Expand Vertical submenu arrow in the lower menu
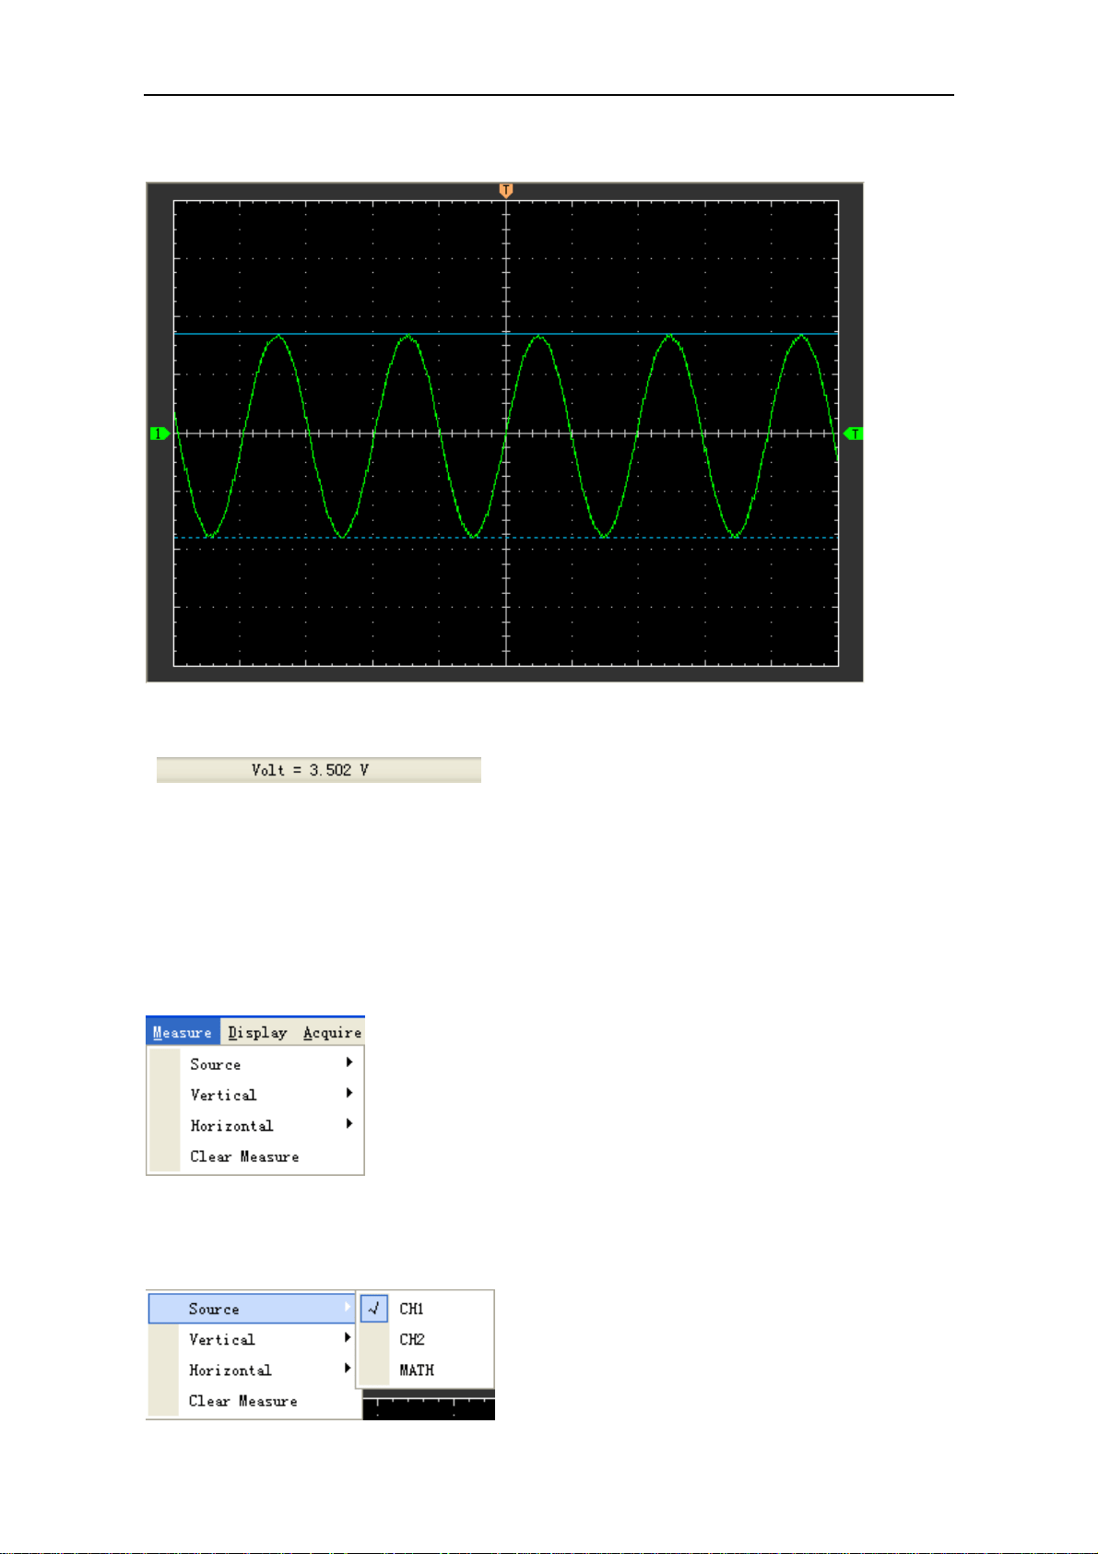This screenshot has height=1554, width=1098. 348,1337
